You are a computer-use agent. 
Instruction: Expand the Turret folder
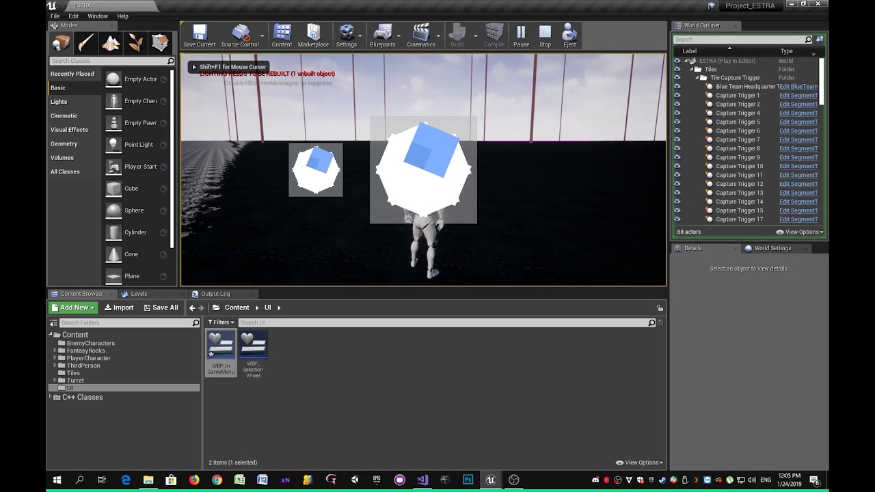(x=55, y=381)
